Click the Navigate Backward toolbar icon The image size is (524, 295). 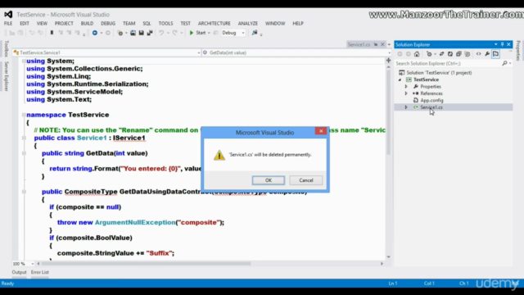(95, 33)
